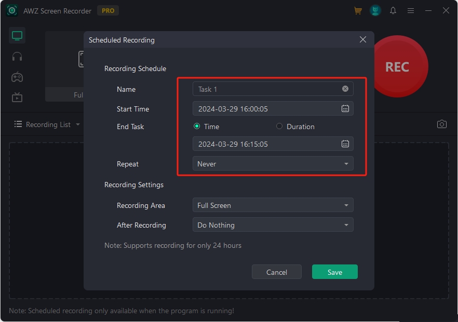
Task: Open the Start Time calendar picker icon
Action: [x=345, y=108]
